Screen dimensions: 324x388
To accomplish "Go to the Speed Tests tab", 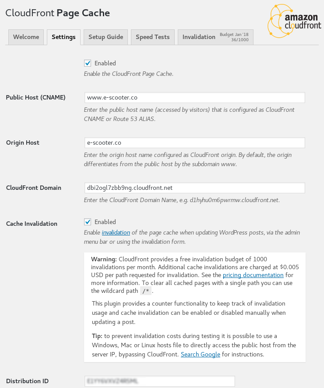I will tap(153, 37).
